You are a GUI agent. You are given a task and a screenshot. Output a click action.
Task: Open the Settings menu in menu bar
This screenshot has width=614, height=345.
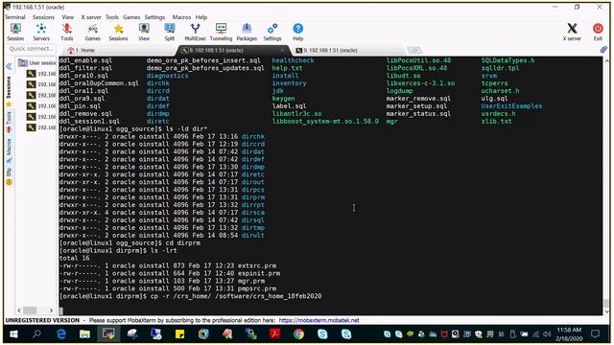click(x=154, y=17)
